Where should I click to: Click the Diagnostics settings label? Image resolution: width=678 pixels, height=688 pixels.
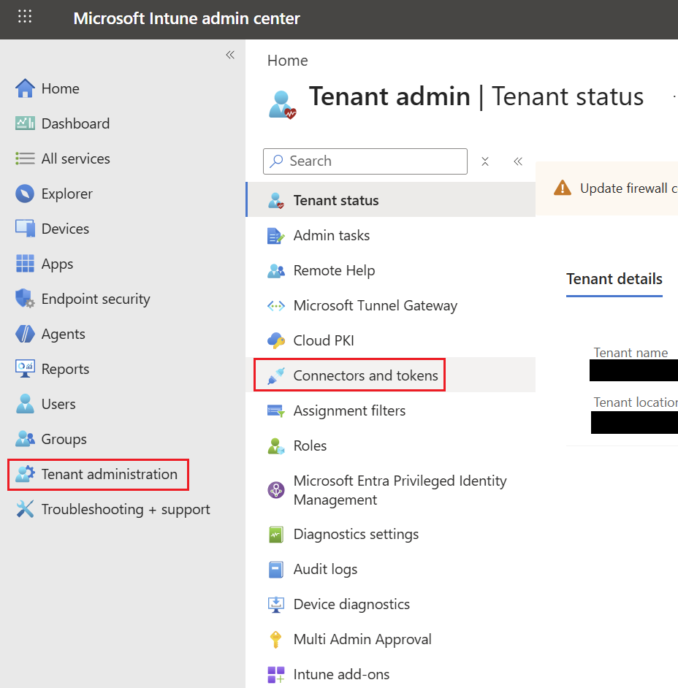356,535
